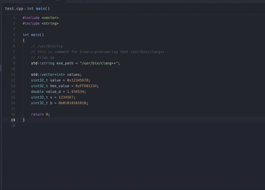Click the return 0 statement
This screenshot has width=265, height=190.
40,114
